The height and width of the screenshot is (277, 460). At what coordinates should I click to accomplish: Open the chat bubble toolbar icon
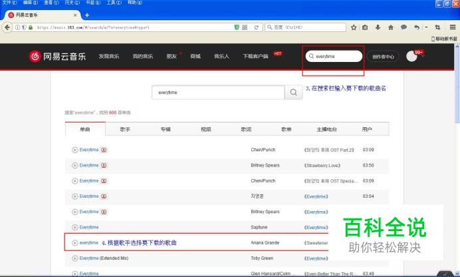point(403,27)
